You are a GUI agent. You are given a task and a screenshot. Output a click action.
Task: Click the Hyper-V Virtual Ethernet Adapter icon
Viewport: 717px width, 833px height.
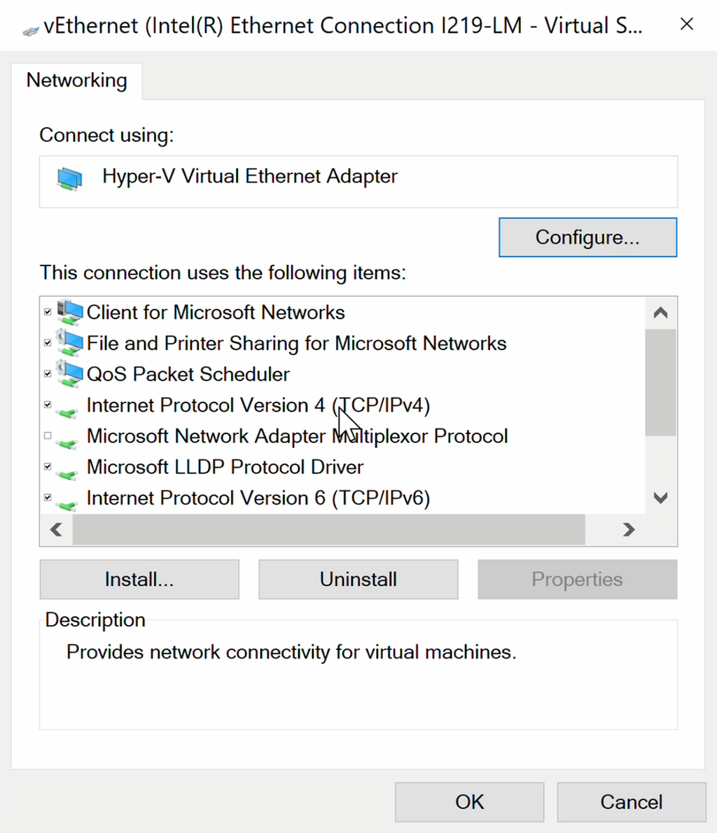click(x=68, y=177)
